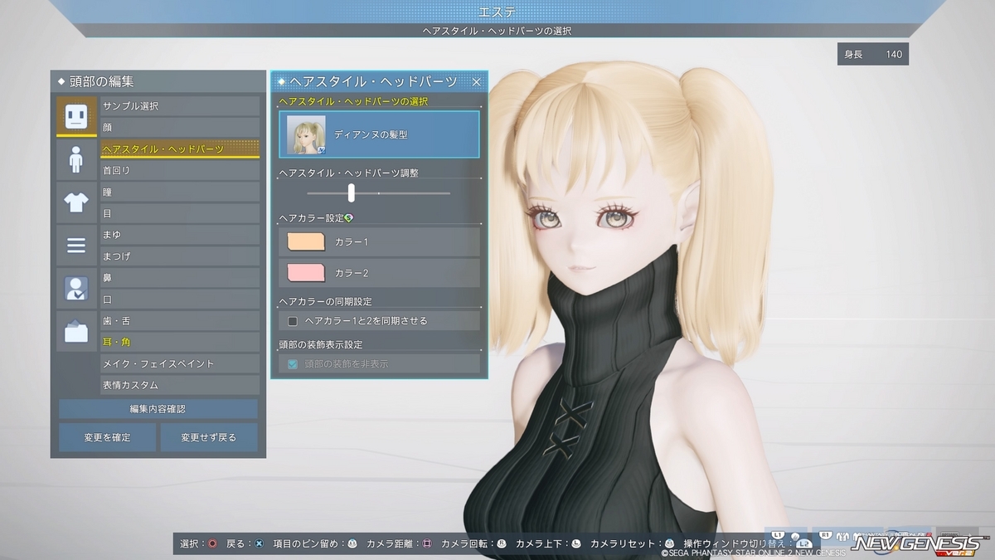Viewport: 995px width, 560px height.
Task: Click 編集内容確認 button
Action: tap(158, 409)
